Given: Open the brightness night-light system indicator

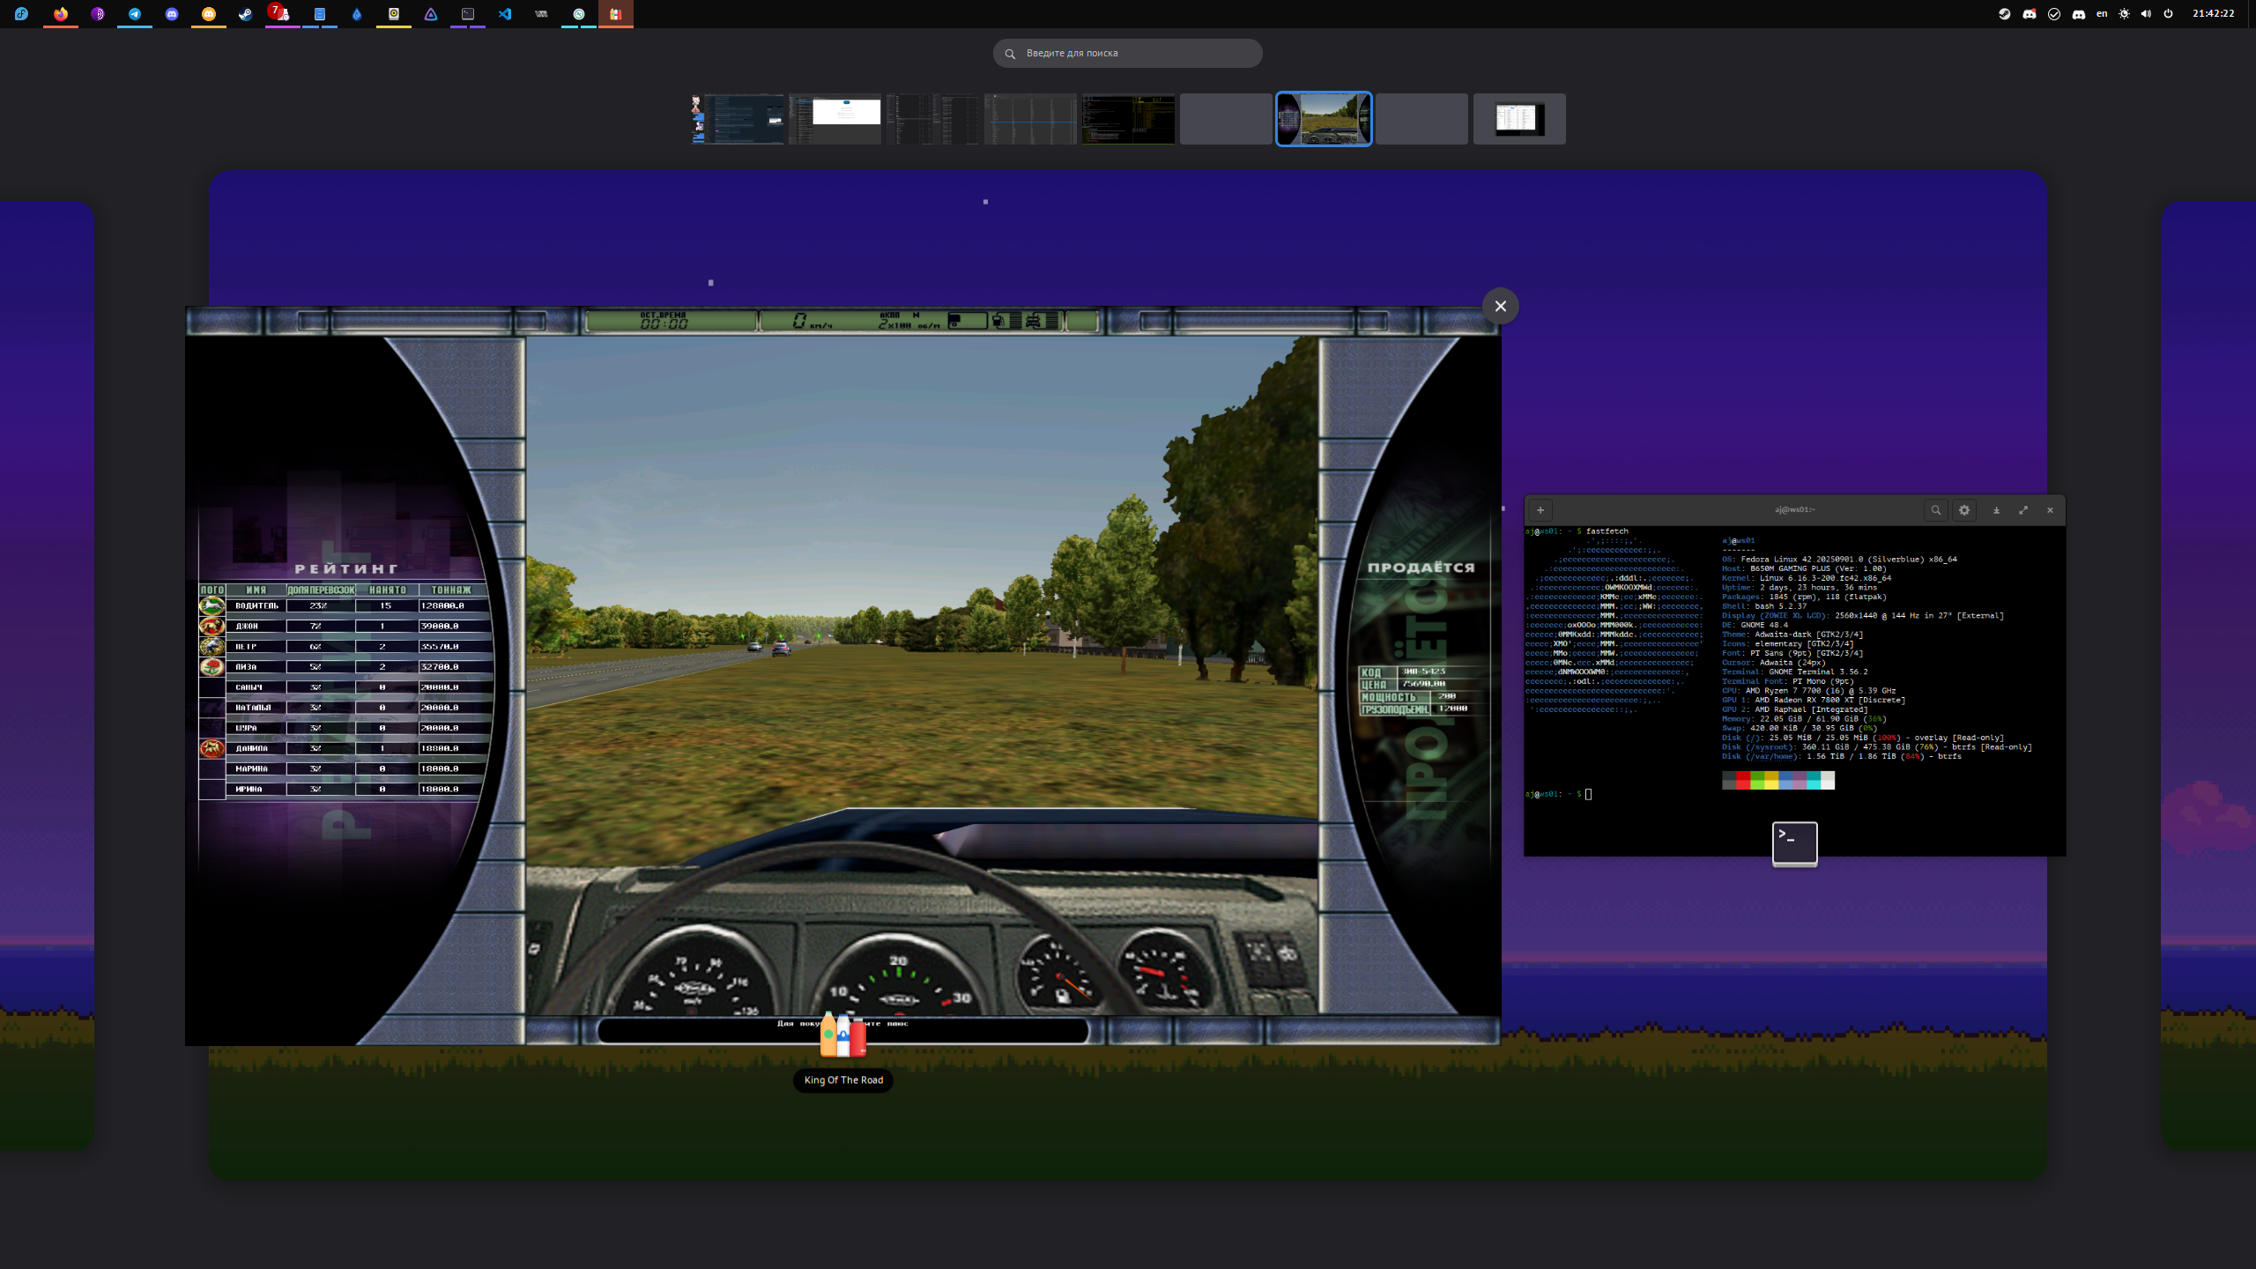Looking at the screenshot, I should pyautogui.click(x=2124, y=13).
